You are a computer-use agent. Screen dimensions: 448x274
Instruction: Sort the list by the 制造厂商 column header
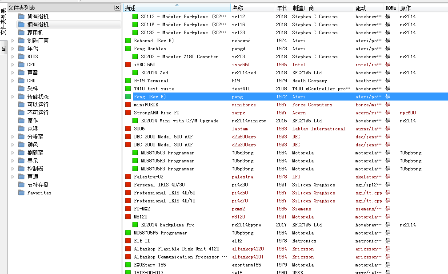coord(322,8)
